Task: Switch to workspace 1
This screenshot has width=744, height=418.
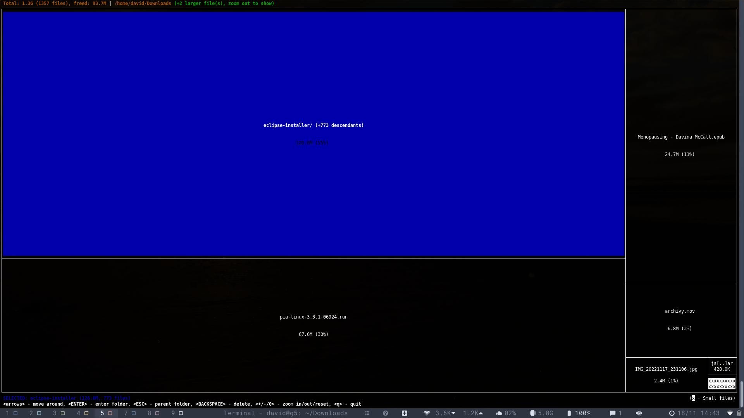Action: click(x=11, y=413)
